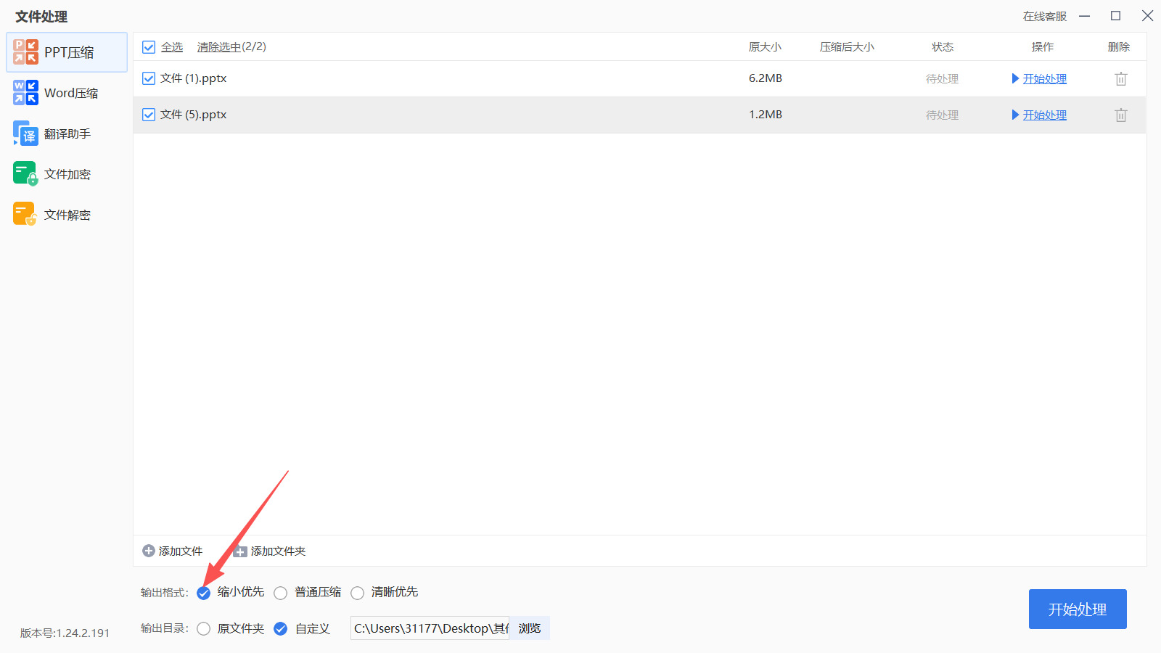Viewport: 1161px width, 653px height.
Task: Click the 全选 link text
Action: (x=172, y=47)
